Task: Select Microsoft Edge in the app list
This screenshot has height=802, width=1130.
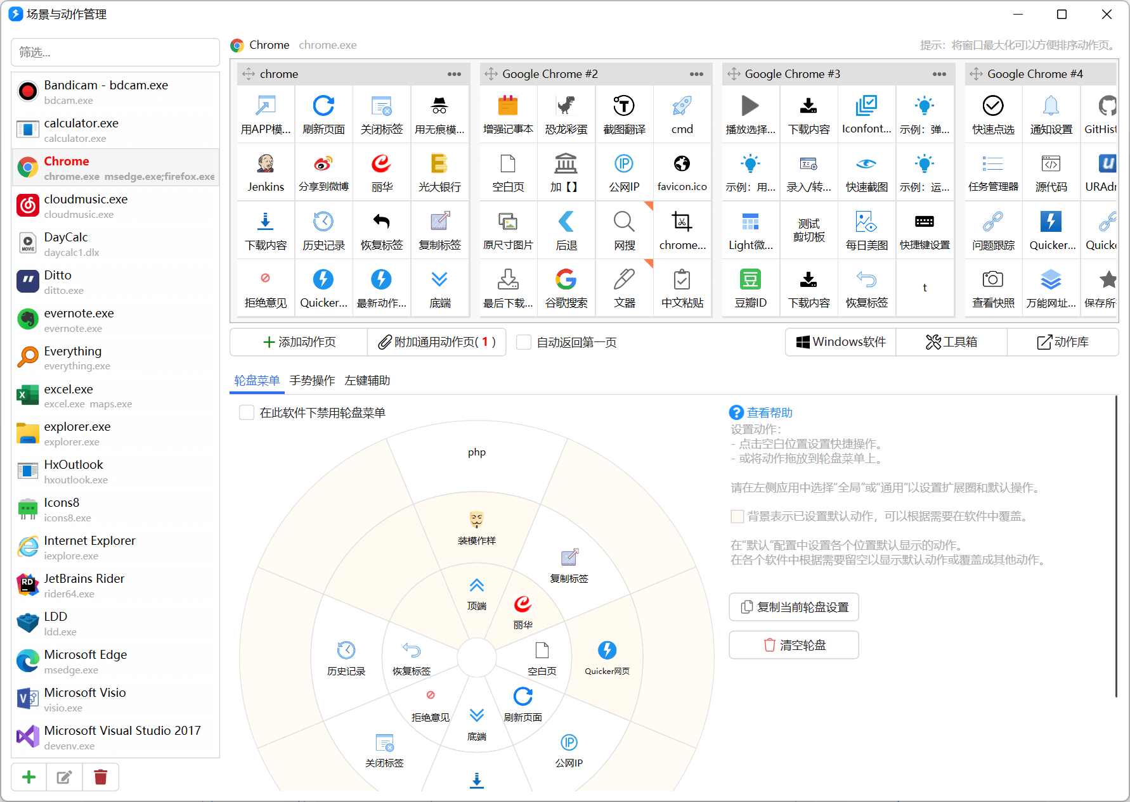Action: [115, 661]
